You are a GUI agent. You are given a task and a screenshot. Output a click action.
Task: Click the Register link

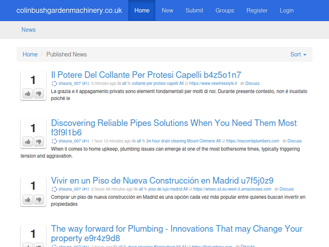[257, 10]
